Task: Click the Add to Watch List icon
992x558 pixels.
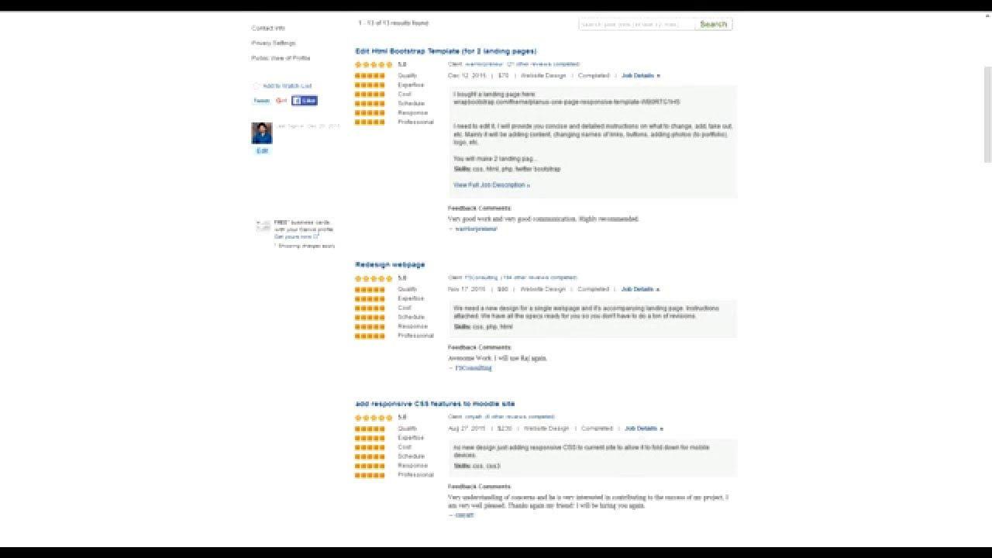Action: click(x=257, y=86)
